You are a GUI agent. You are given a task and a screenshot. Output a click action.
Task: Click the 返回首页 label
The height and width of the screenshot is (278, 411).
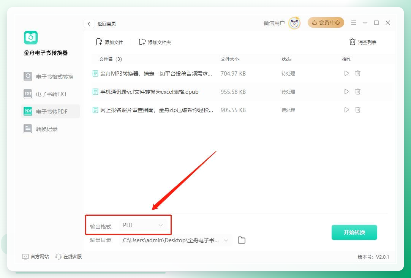(107, 24)
